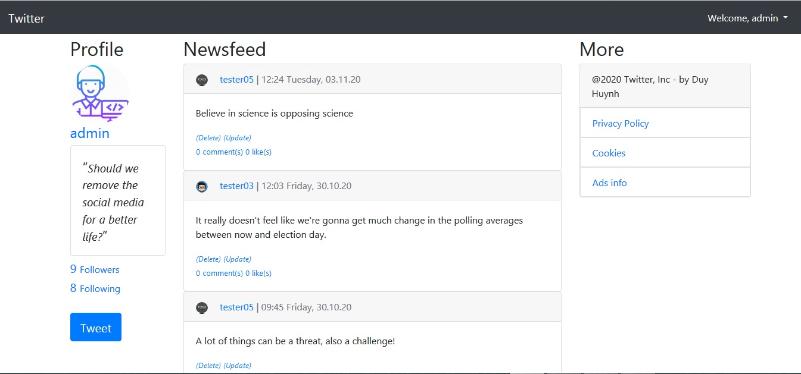
Task: Open the Privacy Policy page
Action: pos(621,123)
